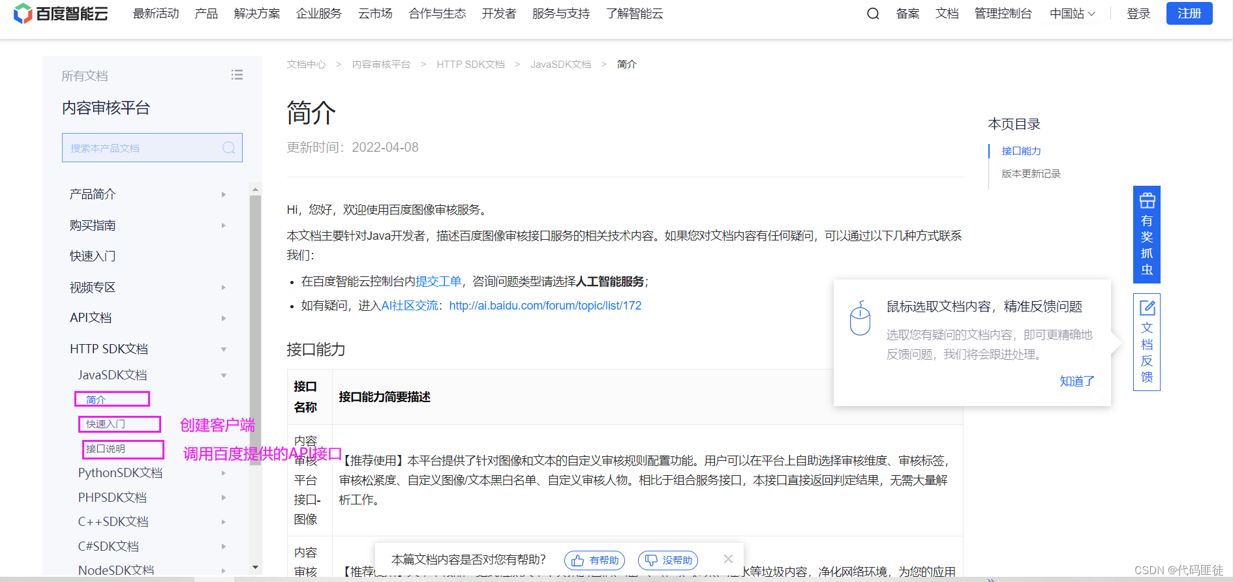The image size is (1233, 582).
Task: Select 快速入门 under JavaSDK文档
Action: point(106,424)
